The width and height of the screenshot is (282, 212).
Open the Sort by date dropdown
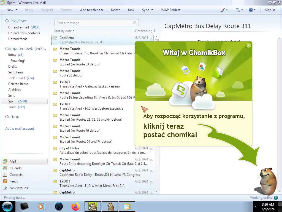[x=64, y=31]
